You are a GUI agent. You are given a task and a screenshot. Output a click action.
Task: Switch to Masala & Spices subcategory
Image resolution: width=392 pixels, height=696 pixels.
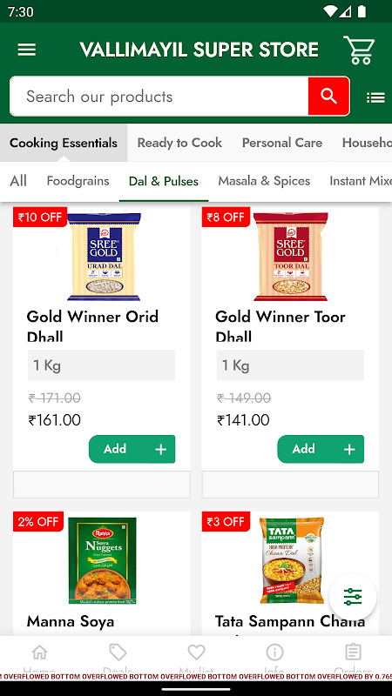pyautogui.click(x=264, y=181)
